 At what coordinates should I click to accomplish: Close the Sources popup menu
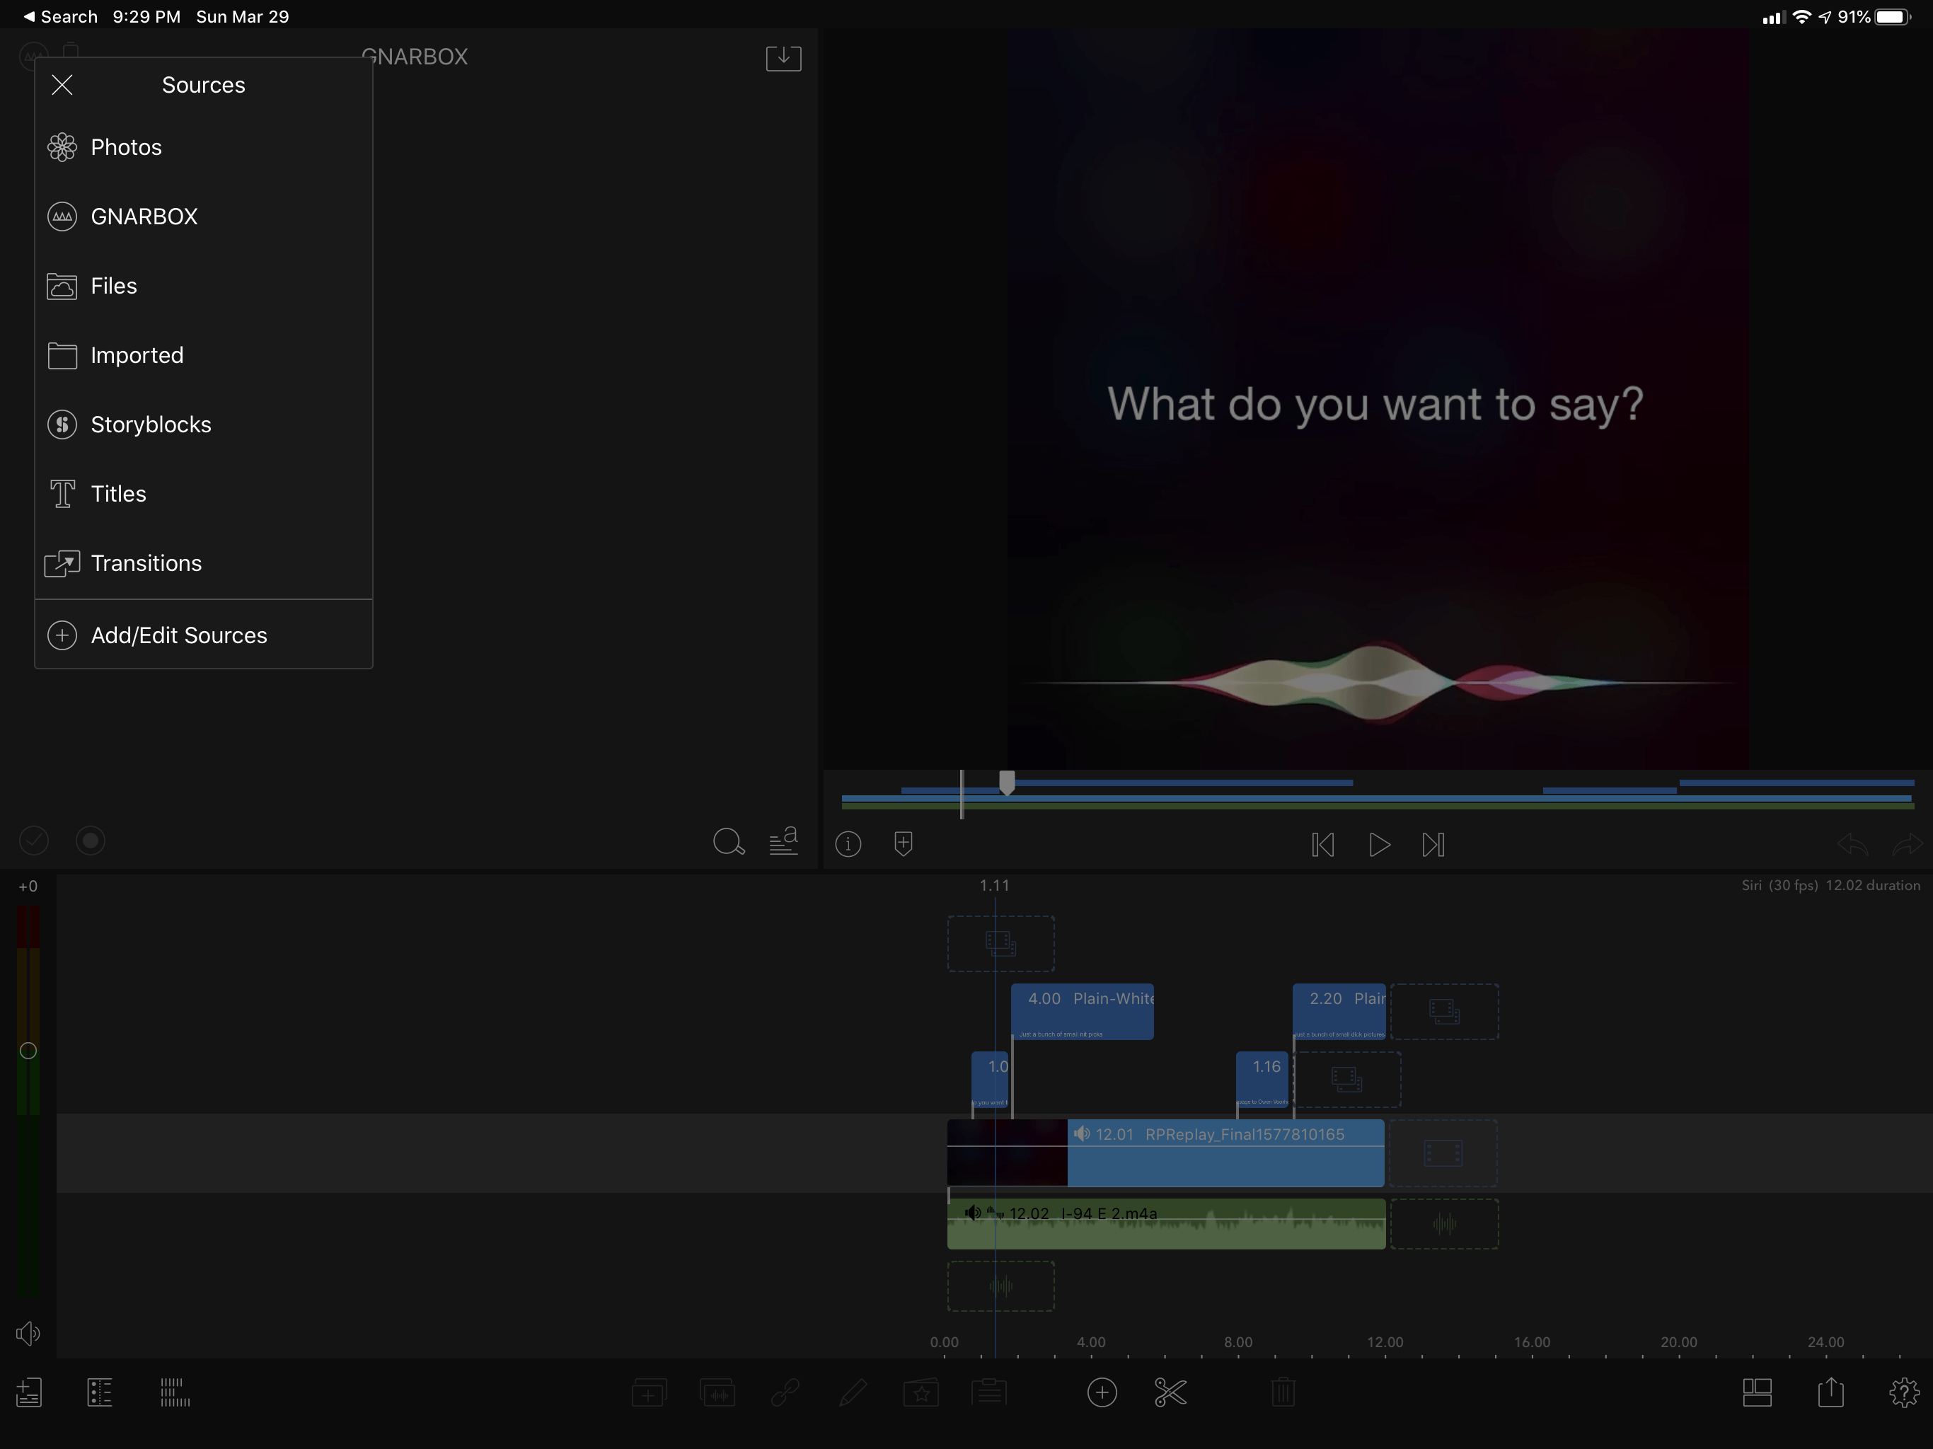(62, 85)
